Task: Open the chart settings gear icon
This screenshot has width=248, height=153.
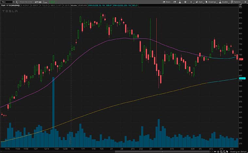Action: [185, 2]
